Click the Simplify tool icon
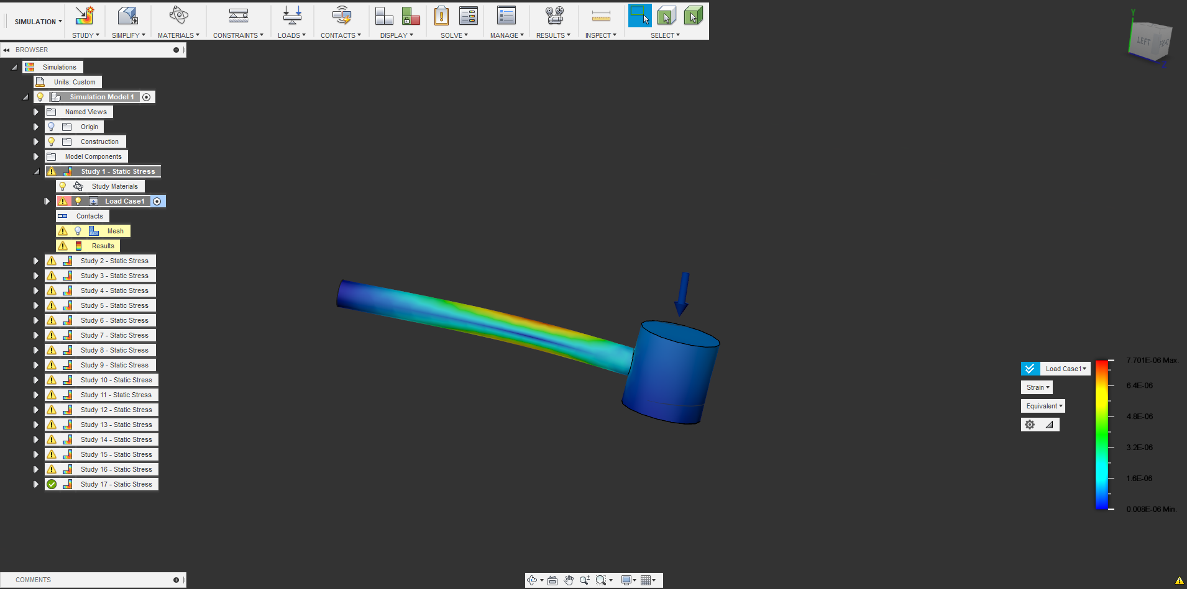1187x589 pixels. (127, 16)
